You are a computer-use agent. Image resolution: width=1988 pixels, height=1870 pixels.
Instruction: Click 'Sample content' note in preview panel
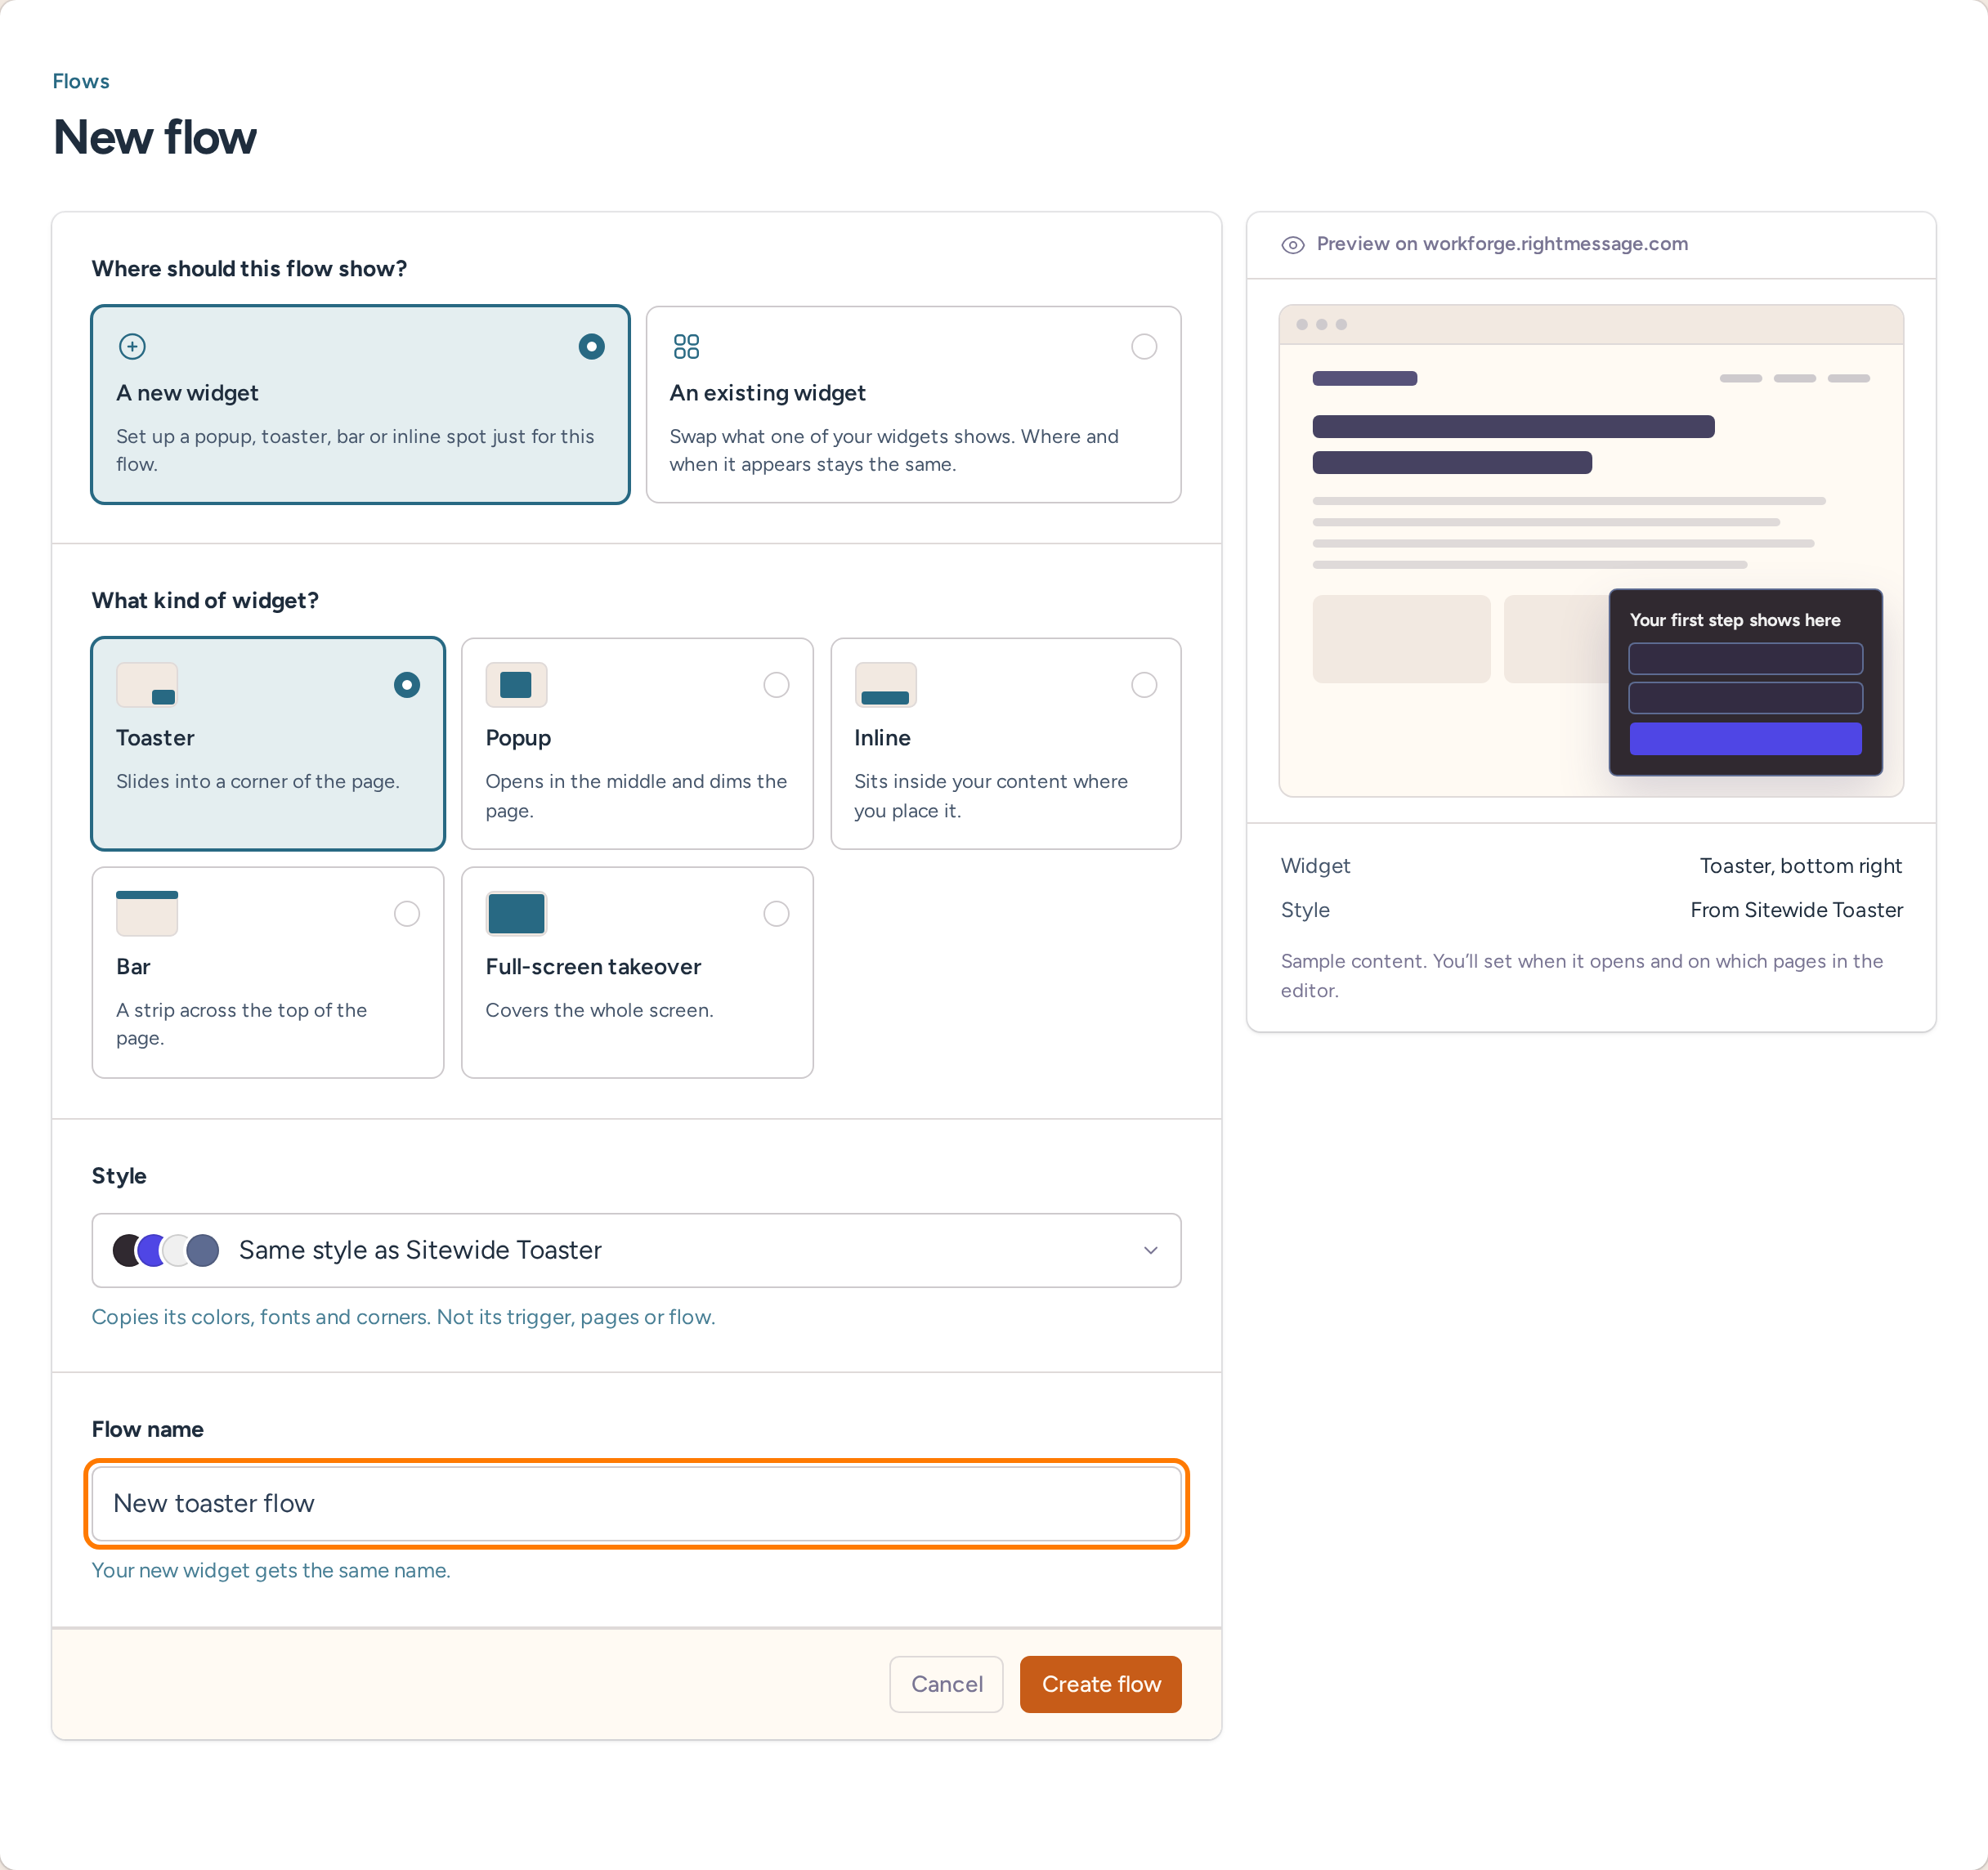tap(1581, 975)
